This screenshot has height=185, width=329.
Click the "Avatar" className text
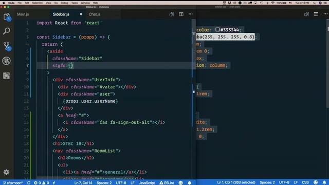[107, 87]
